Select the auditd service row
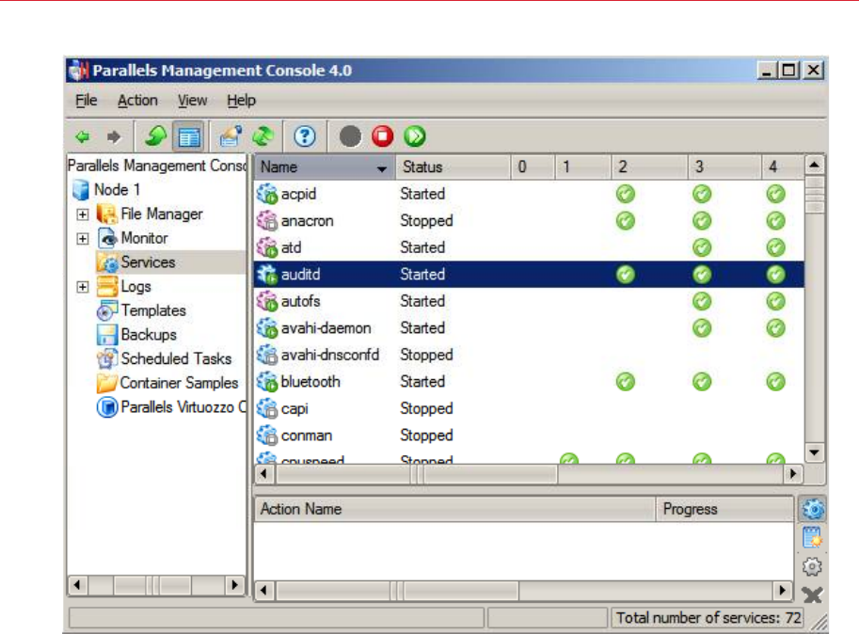 pyautogui.click(x=529, y=275)
